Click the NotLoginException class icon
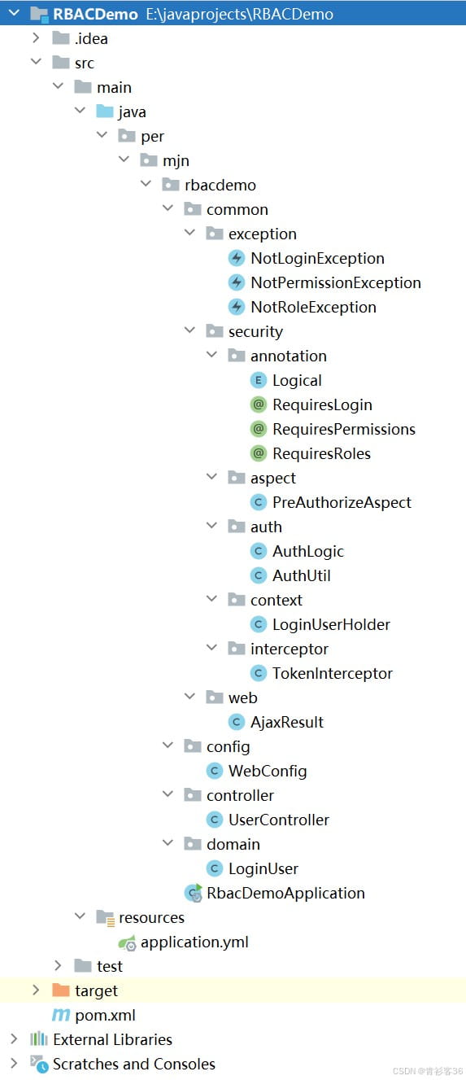 point(237,258)
